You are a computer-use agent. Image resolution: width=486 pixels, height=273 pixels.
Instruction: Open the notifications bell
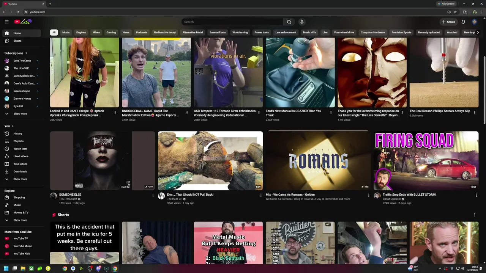(x=463, y=22)
